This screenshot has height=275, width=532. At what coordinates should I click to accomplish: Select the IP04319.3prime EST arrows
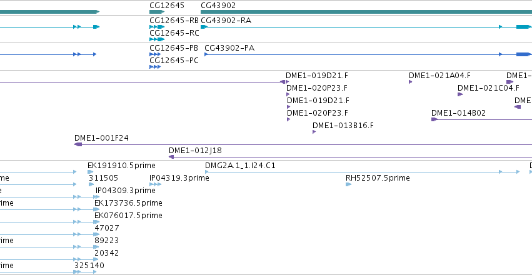(156, 184)
